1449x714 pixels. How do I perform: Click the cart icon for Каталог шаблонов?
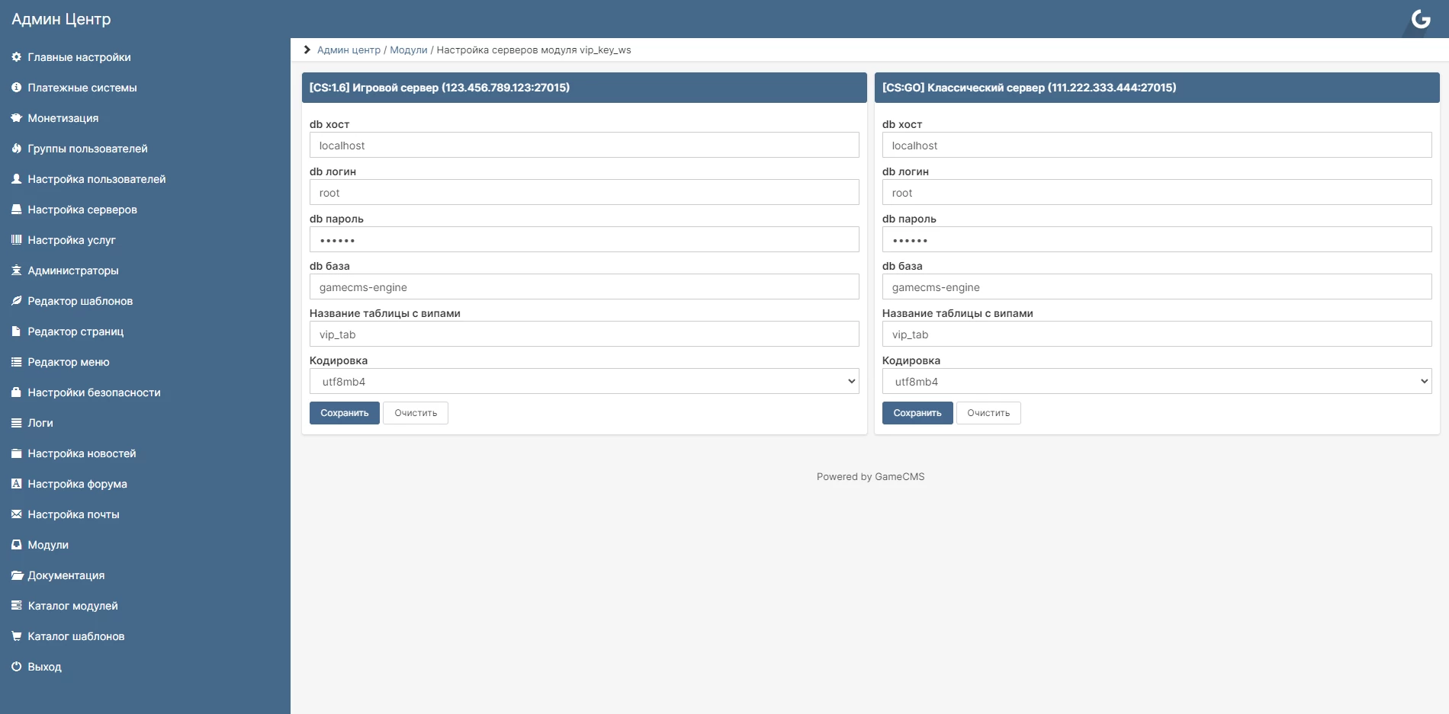16,636
